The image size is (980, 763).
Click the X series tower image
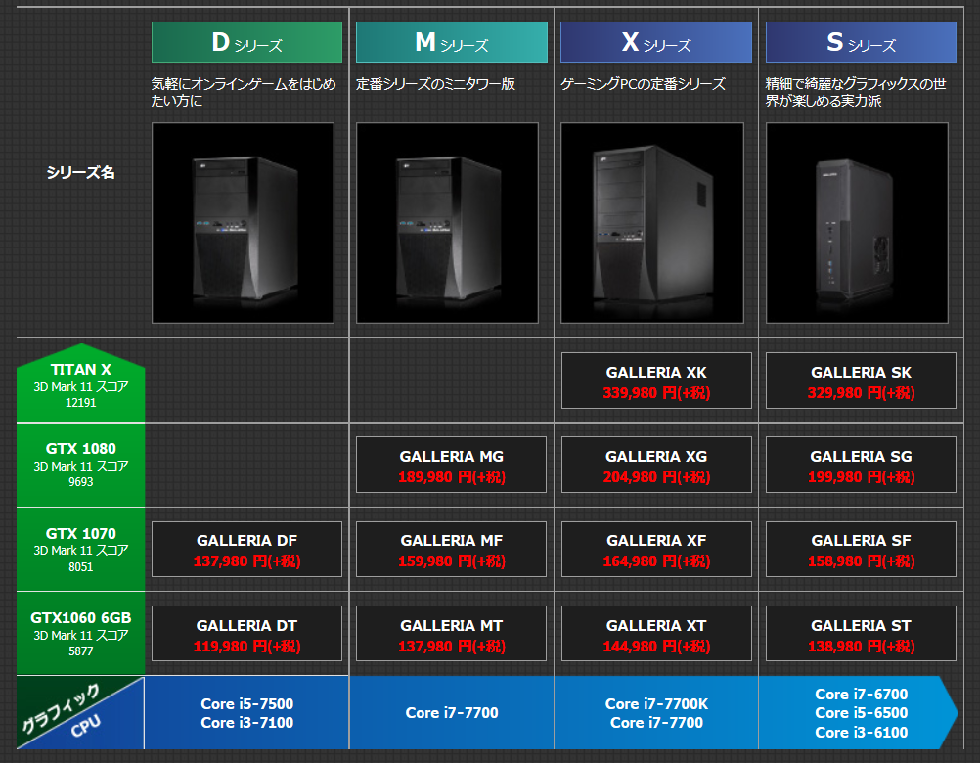click(x=652, y=223)
